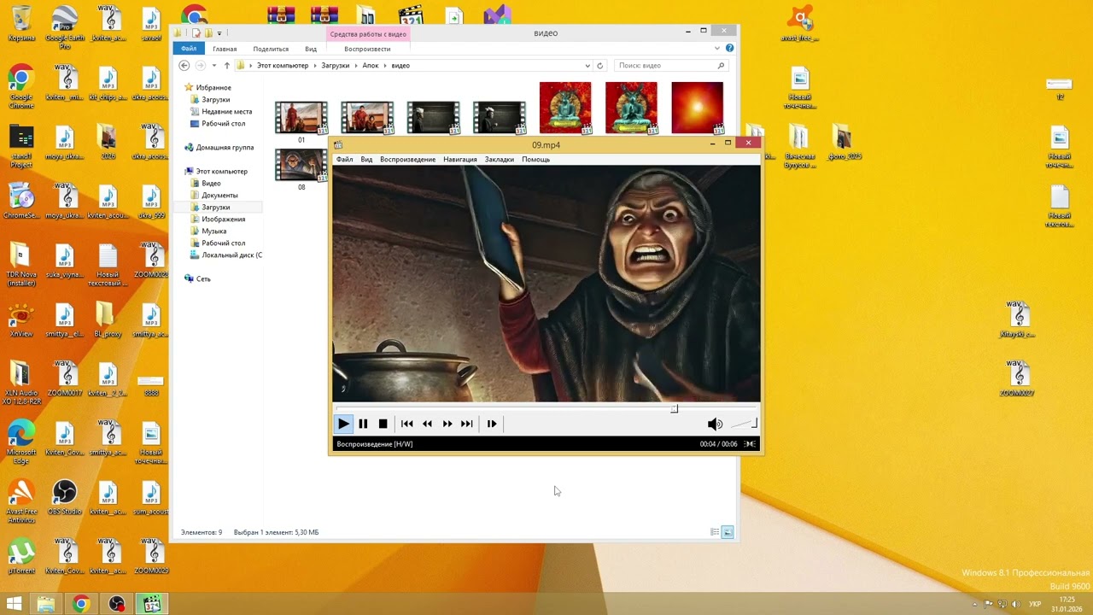Open the Quick Access toolbar customize dropdown
Viewport: 1093px width, 615px height.
coord(219,33)
